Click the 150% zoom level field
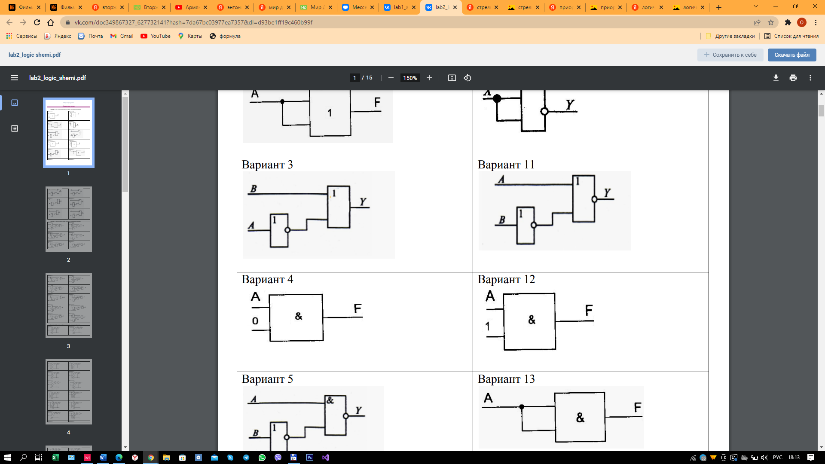Image resolution: width=825 pixels, height=464 pixels. click(x=410, y=78)
